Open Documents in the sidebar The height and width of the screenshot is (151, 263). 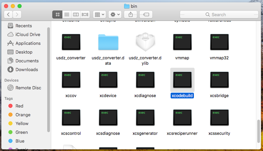click(24, 61)
